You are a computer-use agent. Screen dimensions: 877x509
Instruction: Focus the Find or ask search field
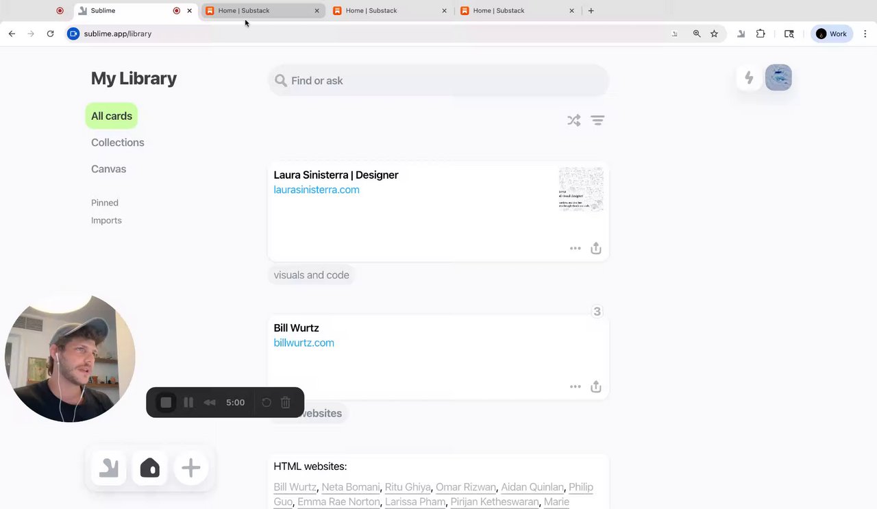(438, 81)
